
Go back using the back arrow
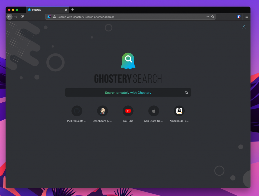pyautogui.click(x=9, y=17)
